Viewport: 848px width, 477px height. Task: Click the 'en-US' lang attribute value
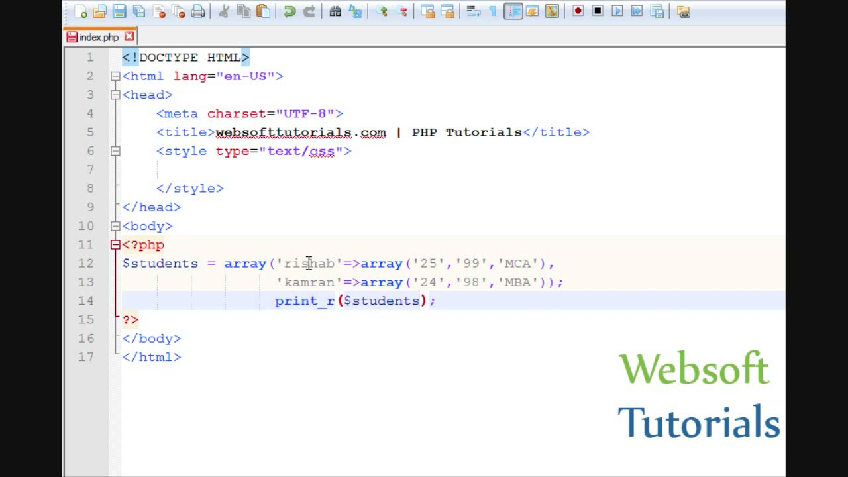pos(245,76)
